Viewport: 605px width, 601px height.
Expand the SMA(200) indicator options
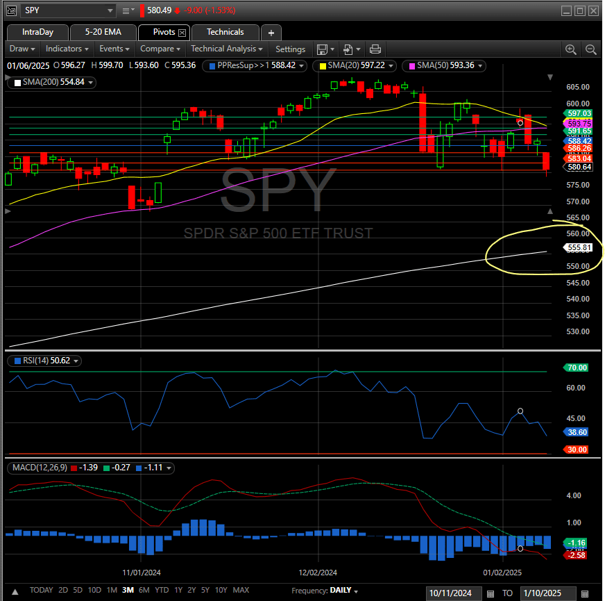click(x=91, y=82)
